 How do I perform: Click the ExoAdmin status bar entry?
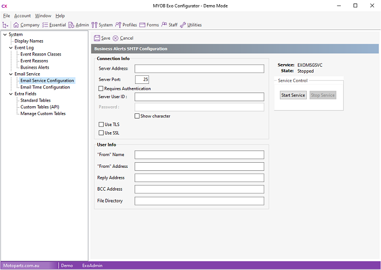[92, 265]
